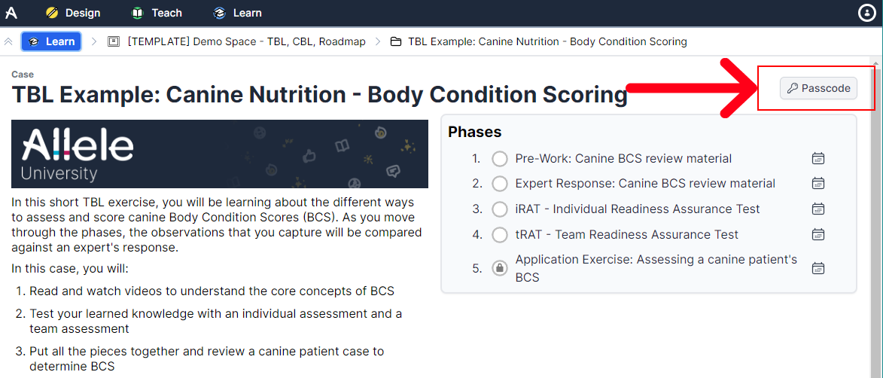Select the Pre-Work phase status circle
883x378 pixels.
point(499,159)
